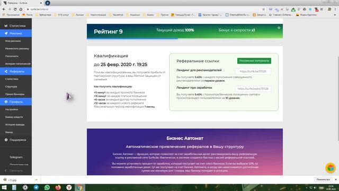This screenshot has height=191, width=339.
Task: Close the Рефералы Surfe.be tab
Action: [41, 3]
